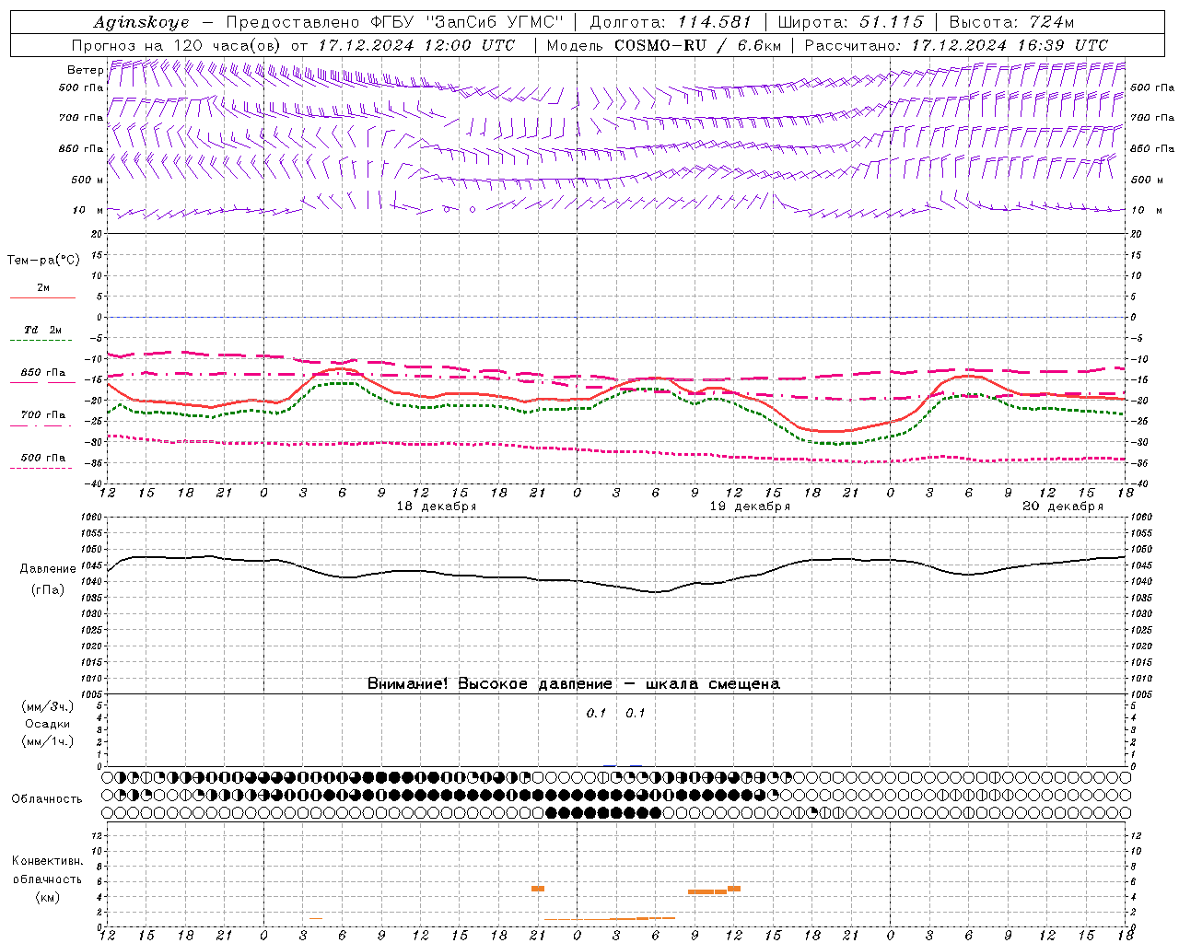Click the Облачность cloud cover label
Screen dimensions: 1179x943
(x=47, y=799)
